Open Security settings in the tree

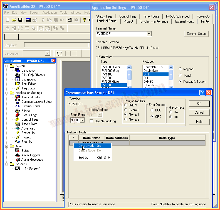click(x=27, y=142)
